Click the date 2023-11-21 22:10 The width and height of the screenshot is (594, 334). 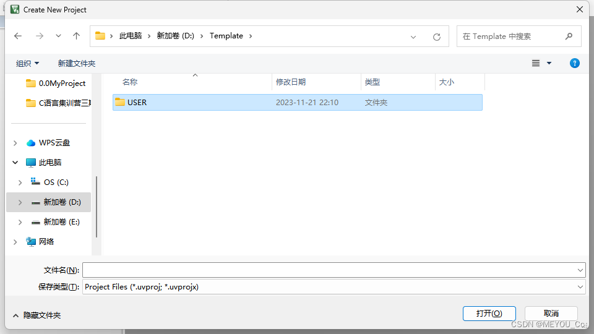tap(307, 103)
